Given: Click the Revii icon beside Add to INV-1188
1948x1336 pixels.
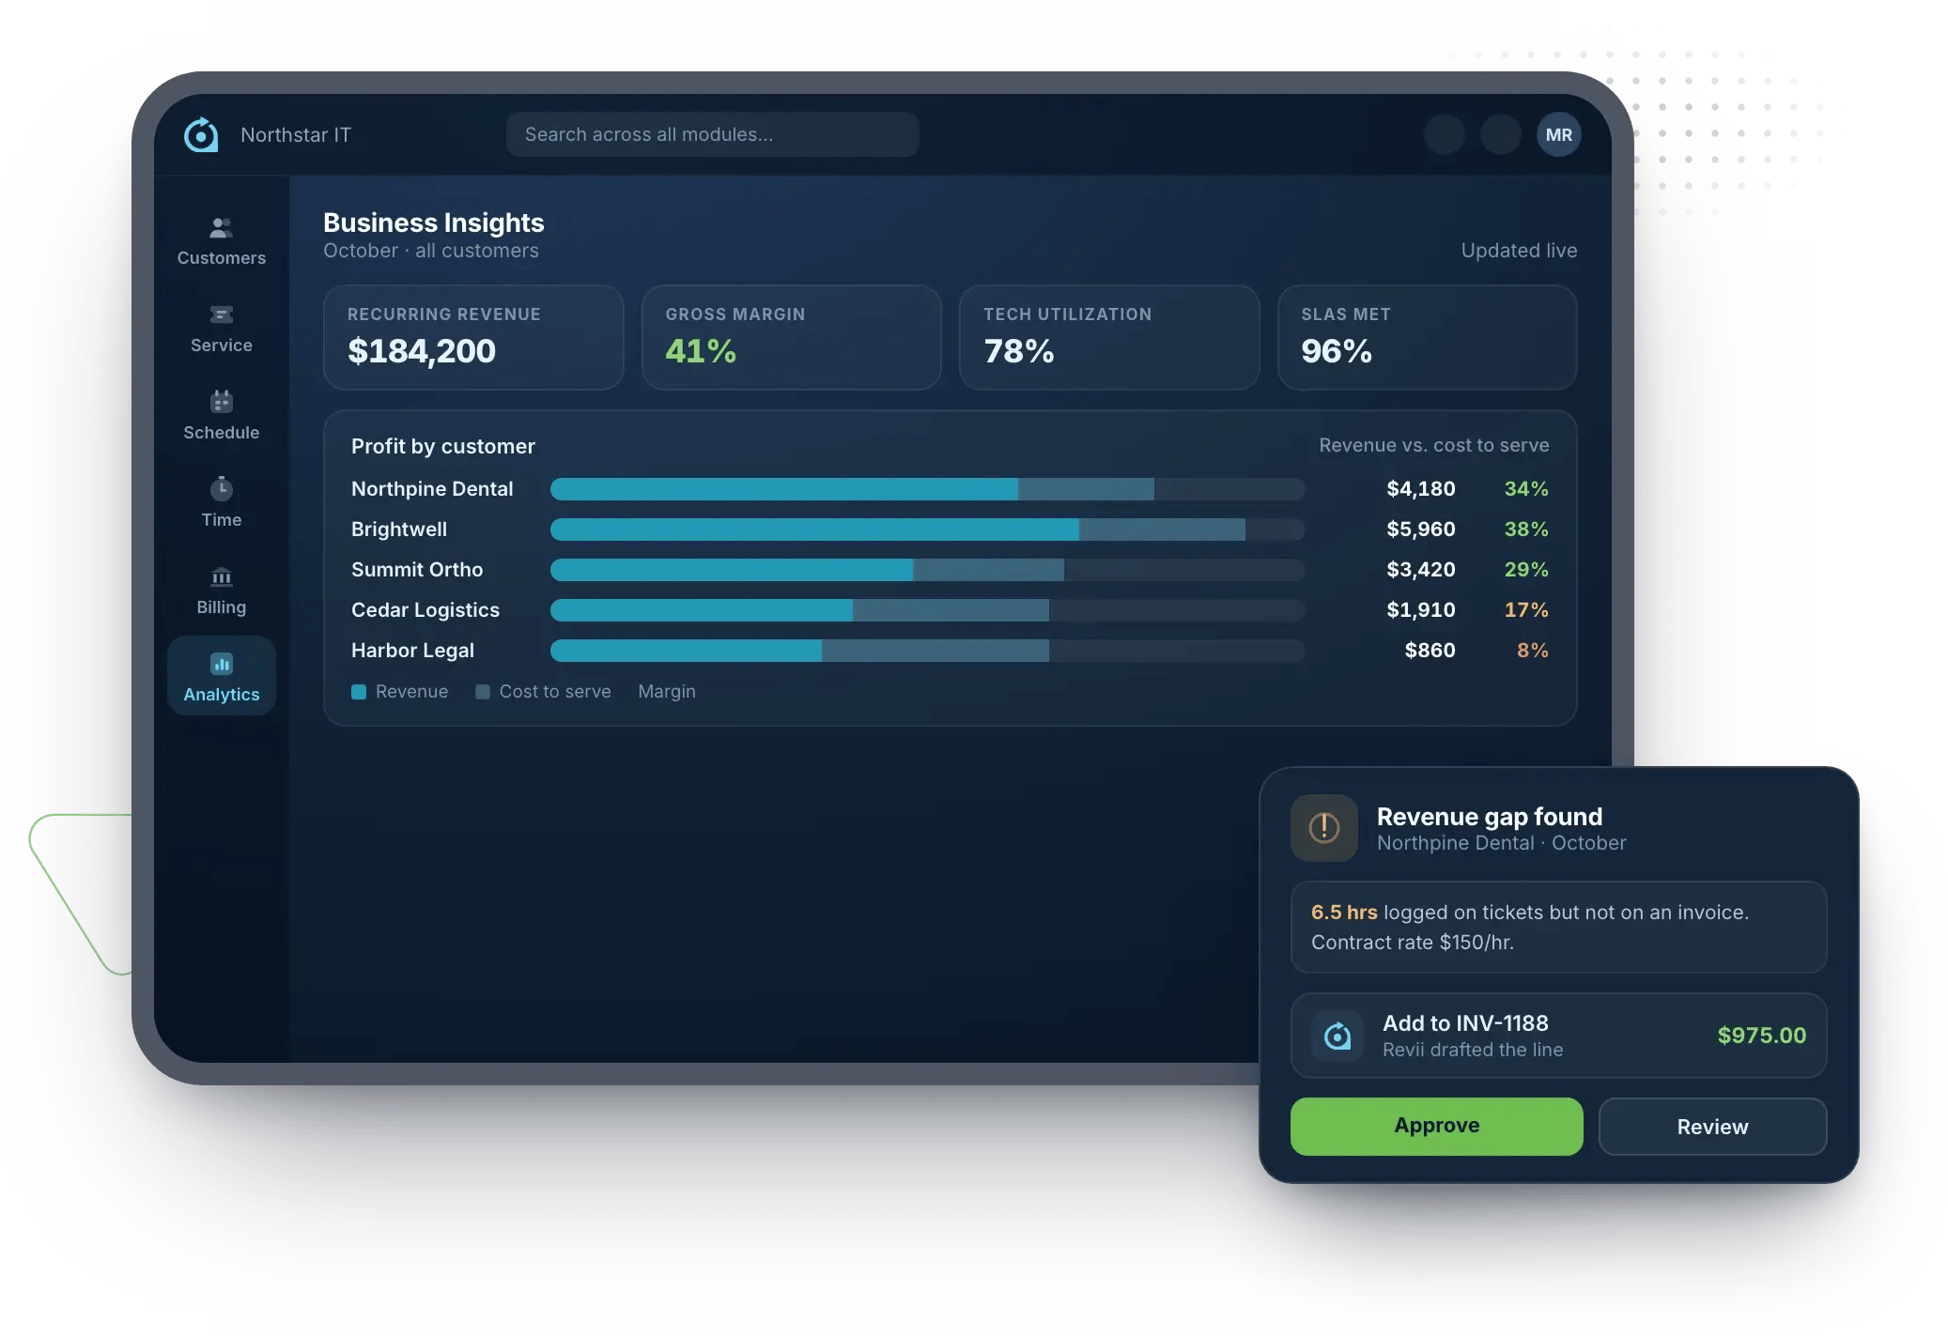Looking at the screenshot, I should [1337, 1036].
